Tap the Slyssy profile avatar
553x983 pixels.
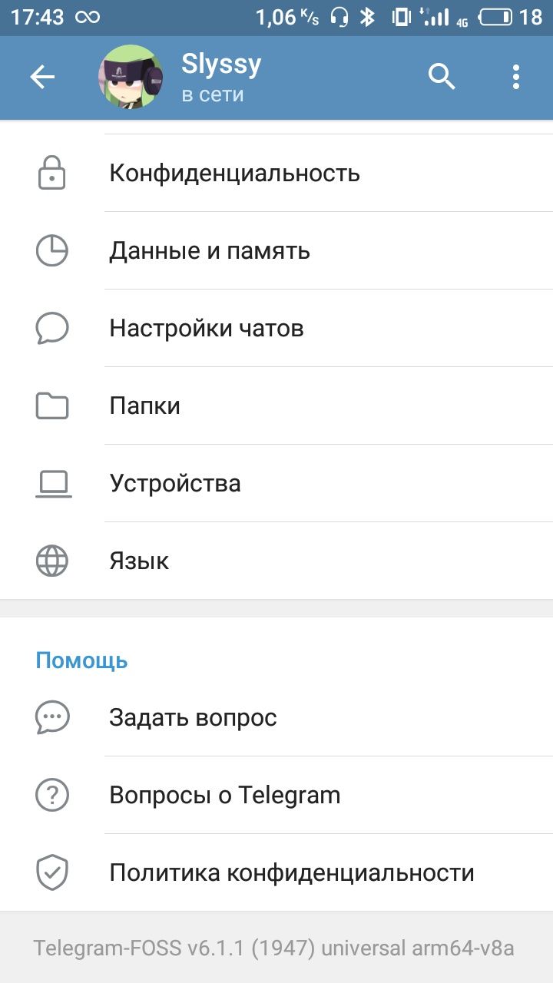[131, 77]
